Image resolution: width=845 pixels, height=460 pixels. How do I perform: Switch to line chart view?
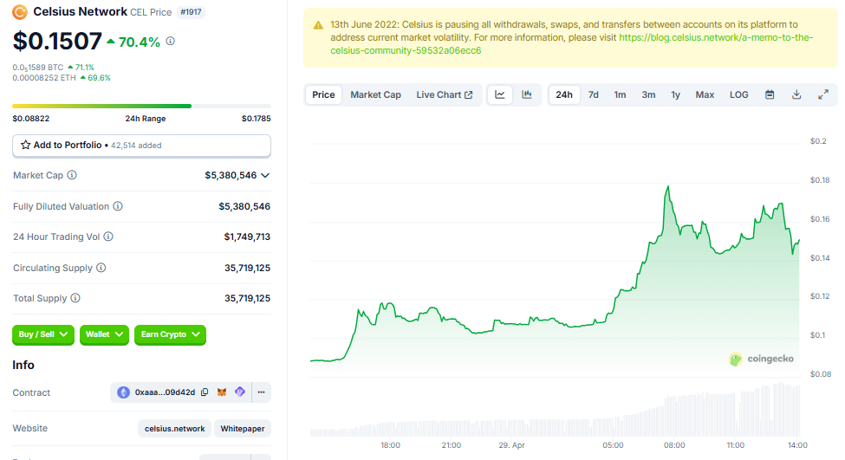click(x=500, y=94)
